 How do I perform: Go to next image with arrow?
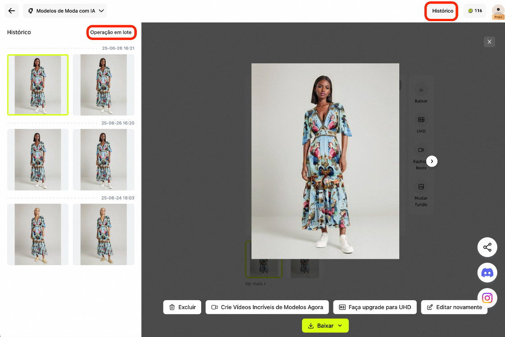coord(432,161)
